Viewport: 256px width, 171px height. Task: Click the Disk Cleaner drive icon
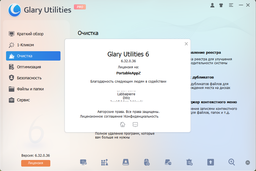coord(126,162)
